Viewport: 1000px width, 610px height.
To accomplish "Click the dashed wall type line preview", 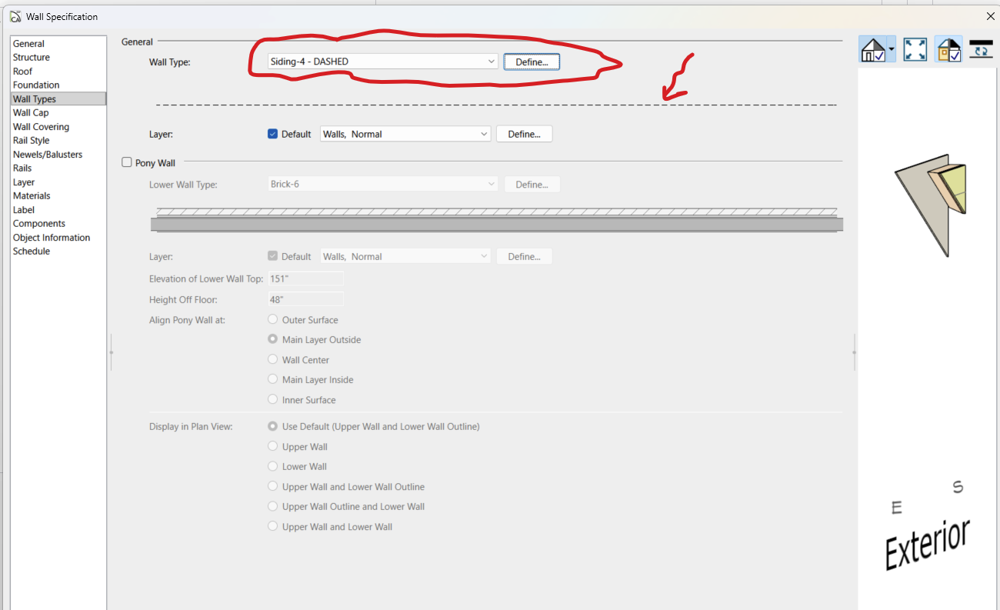I will coord(496,105).
